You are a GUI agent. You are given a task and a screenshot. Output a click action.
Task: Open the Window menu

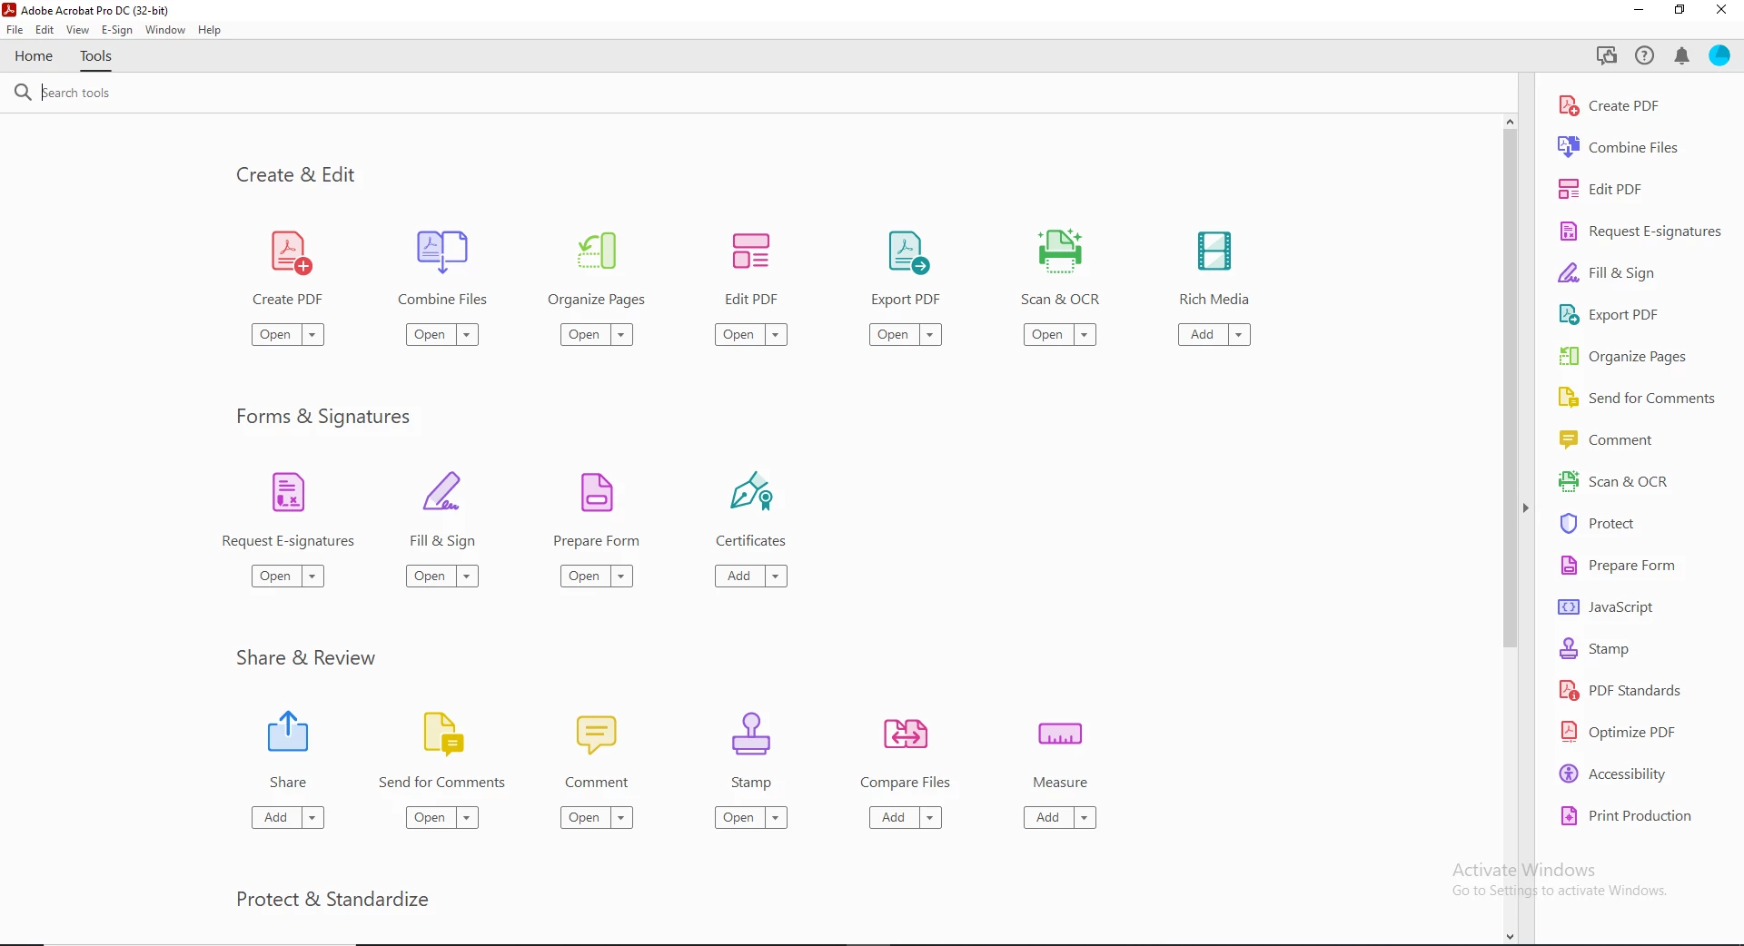point(165,30)
